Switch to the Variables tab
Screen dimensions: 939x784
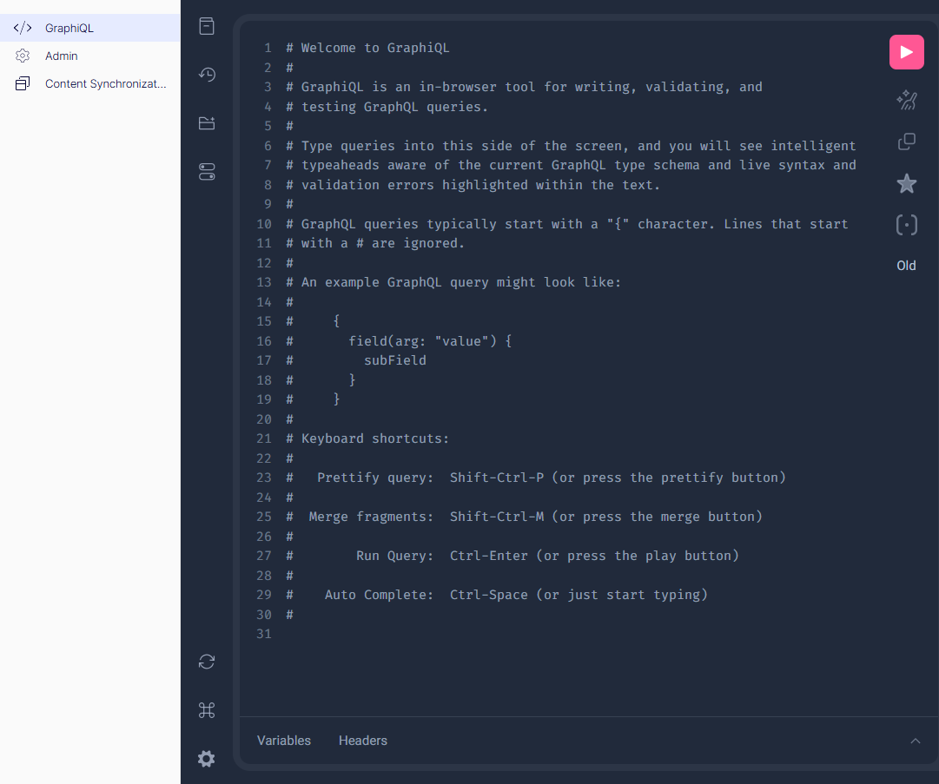coord(284,741)
